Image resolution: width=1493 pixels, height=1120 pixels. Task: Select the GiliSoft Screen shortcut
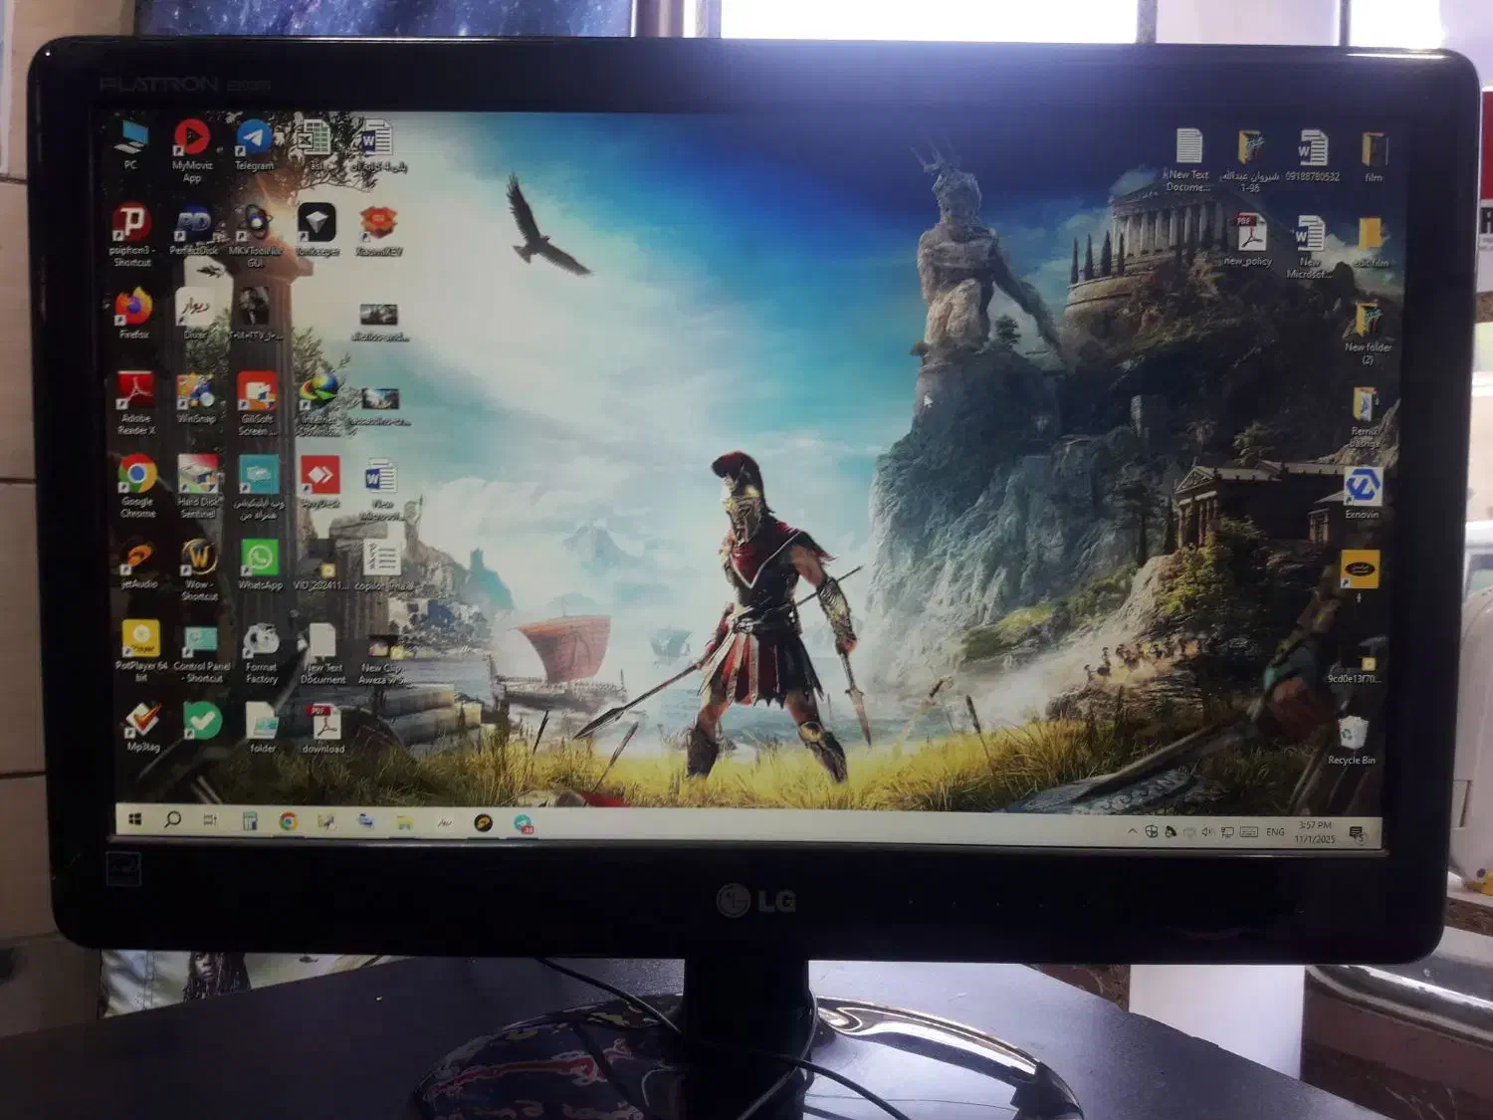point(255,403)
